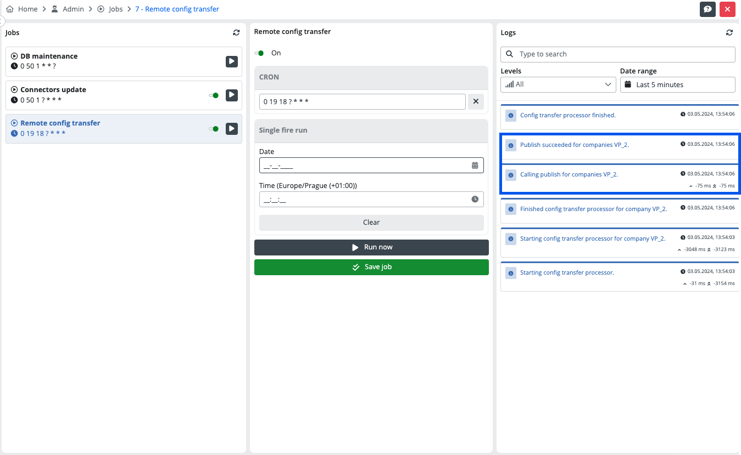
Task: Run the Connectors update job play icon
Action: pos(232,95)
